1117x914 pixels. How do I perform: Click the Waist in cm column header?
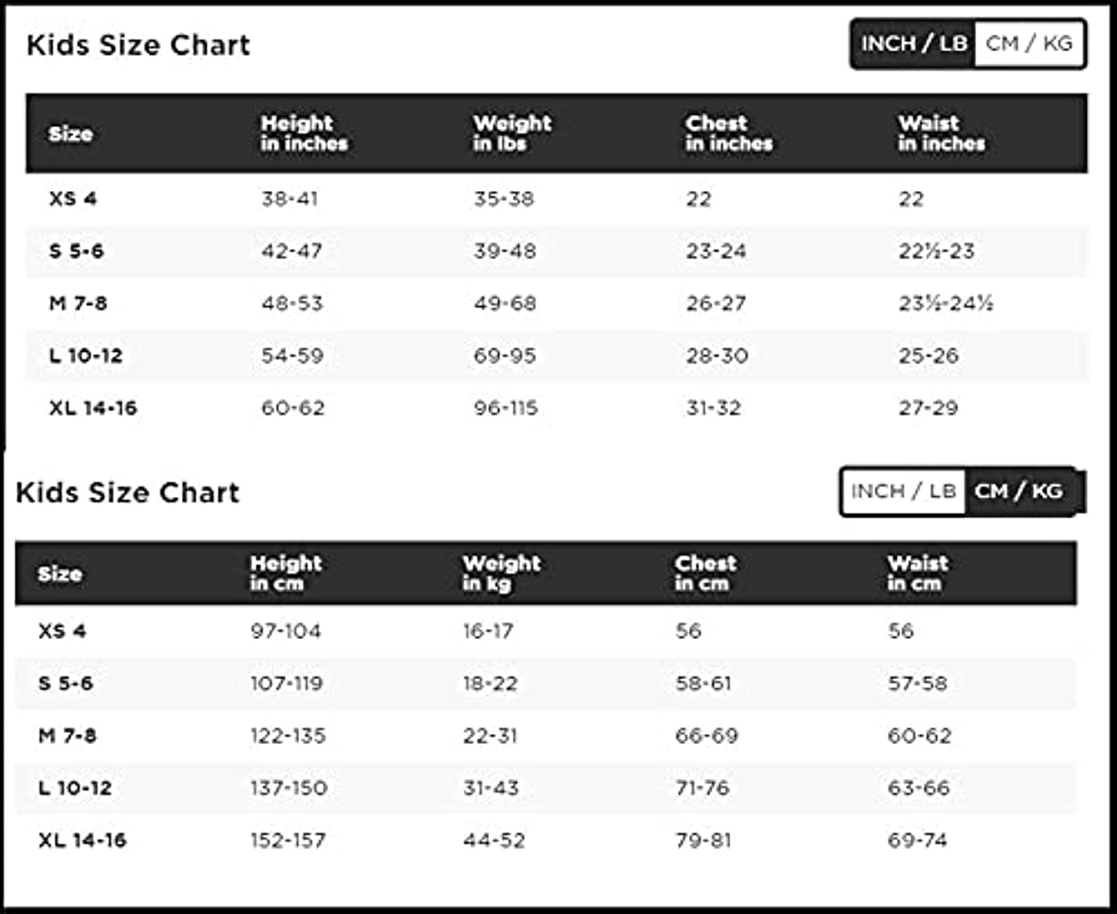click(x=918, y=573)
